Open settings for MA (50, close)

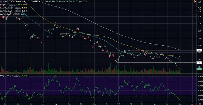[17, 14]
